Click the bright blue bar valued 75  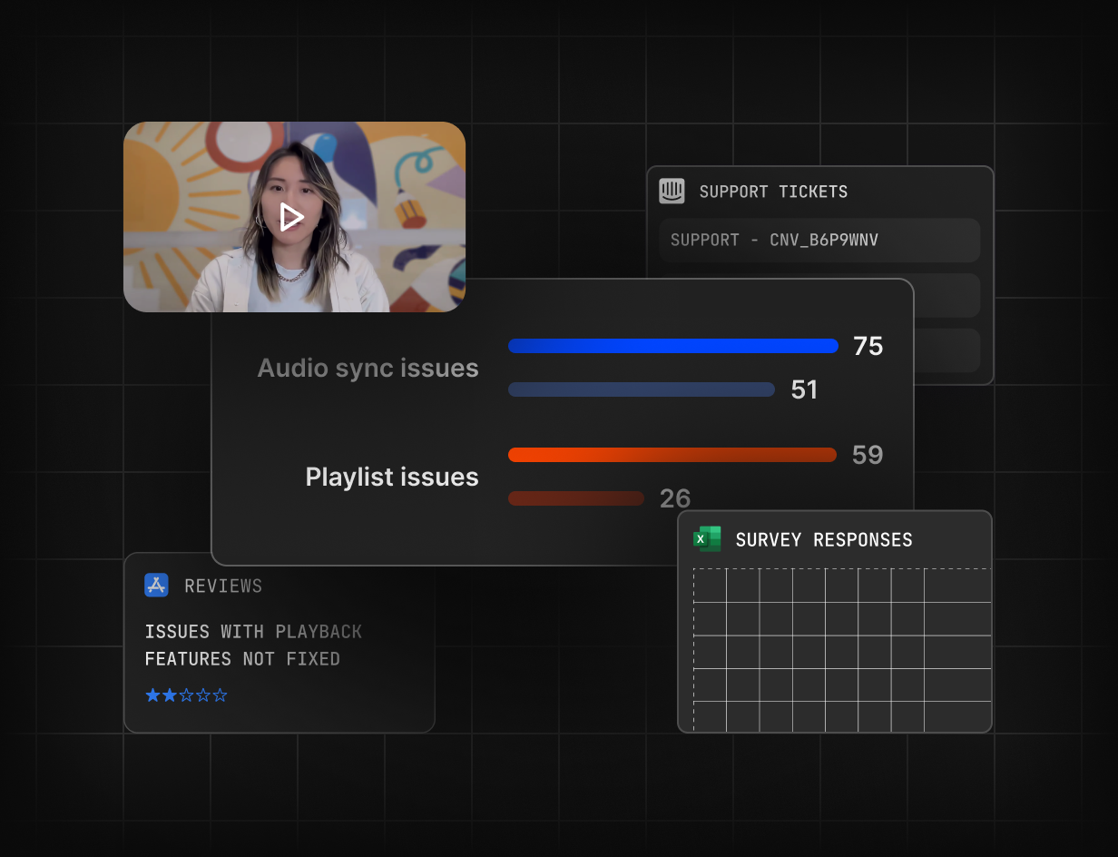coord(672,346)
